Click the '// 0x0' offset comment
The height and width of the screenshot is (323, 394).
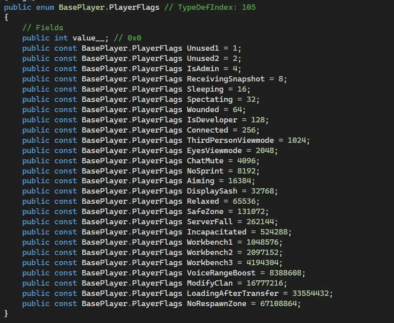pos(128,38)
